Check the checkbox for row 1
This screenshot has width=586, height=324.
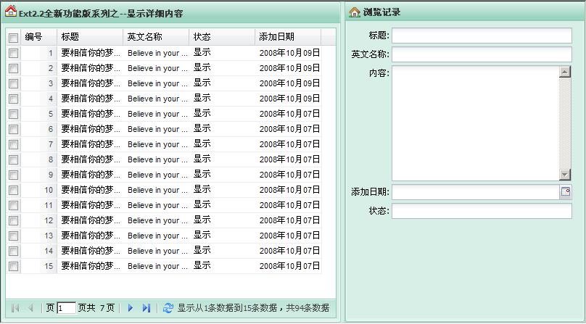tap(14, 53)
